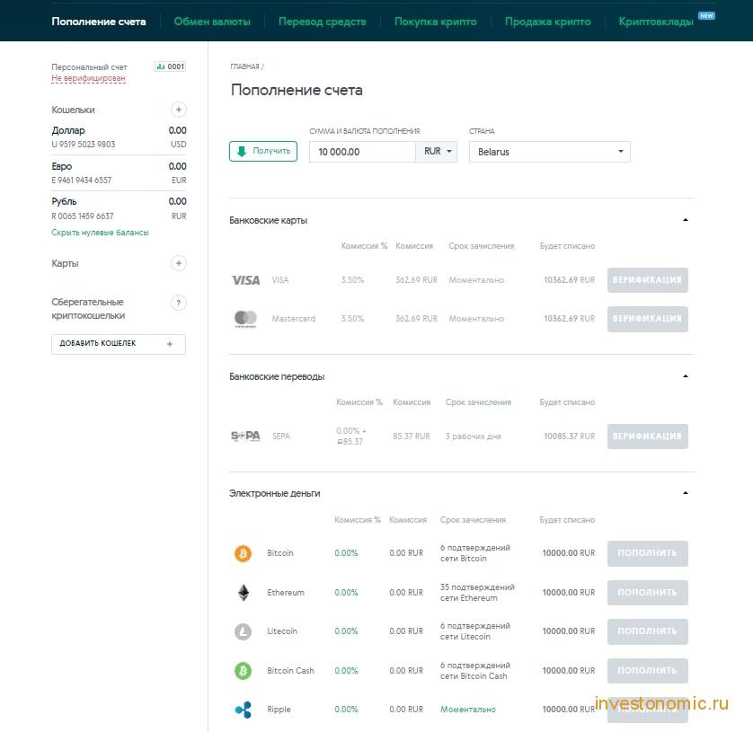The width and height of the screenshot is (753, 732).
Task: Collapse the Банковские переводы section
Action: pos(686,376)
